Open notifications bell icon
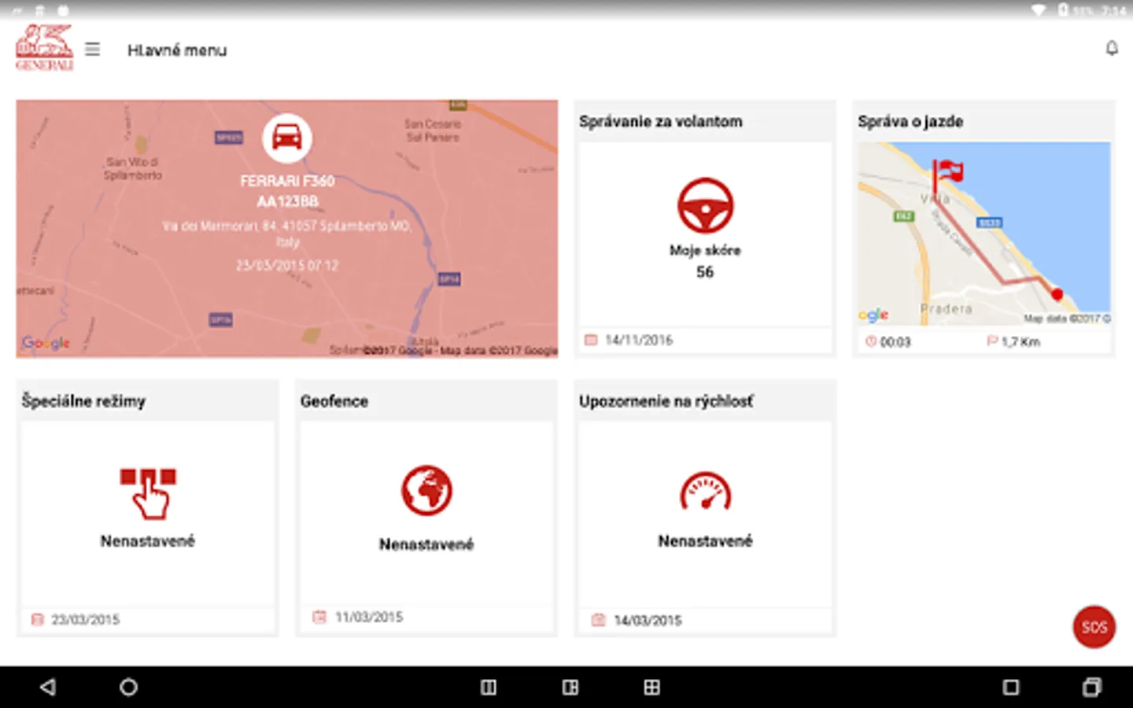The image size is (1133, 708). [1112, 49]
